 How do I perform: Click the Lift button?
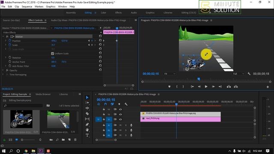pos(229,86)
